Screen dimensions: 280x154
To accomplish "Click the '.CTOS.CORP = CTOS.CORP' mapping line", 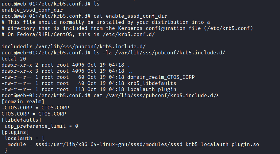I will [35, 108].
